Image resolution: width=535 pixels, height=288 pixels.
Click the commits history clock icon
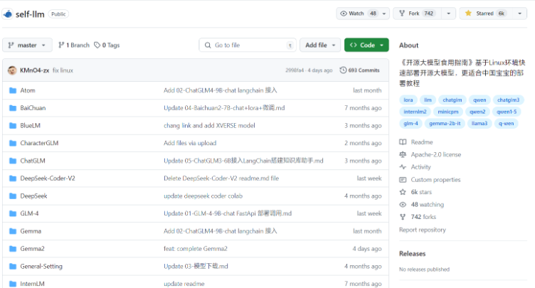(343, 70)
